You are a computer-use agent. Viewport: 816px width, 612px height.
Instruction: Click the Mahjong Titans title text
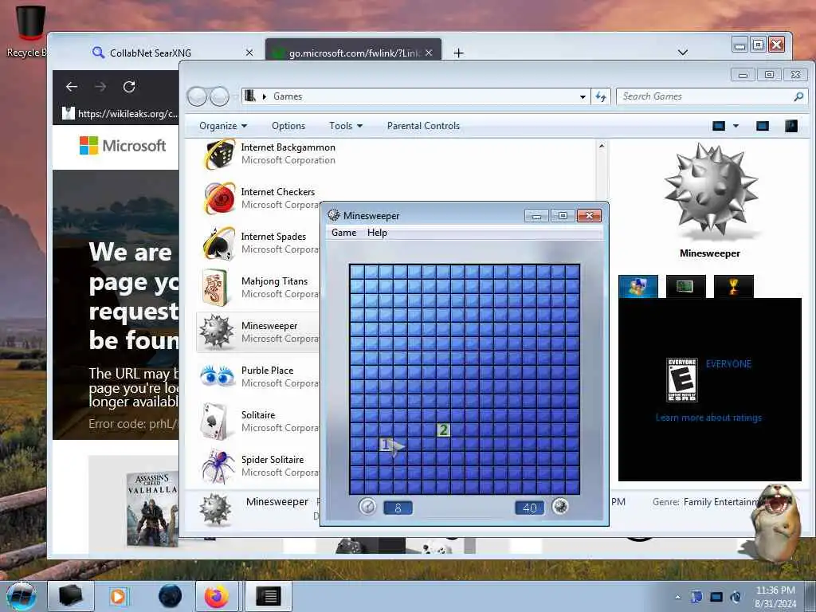274,281
